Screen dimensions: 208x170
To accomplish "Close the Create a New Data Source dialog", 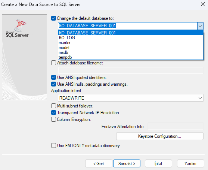I will [203, 4].
